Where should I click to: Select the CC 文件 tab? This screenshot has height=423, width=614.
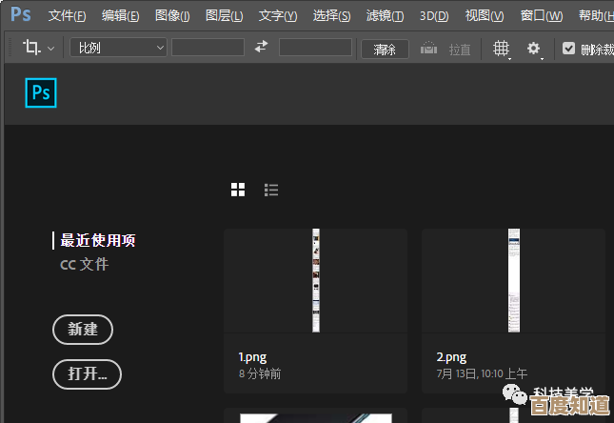tap(84, 264)
